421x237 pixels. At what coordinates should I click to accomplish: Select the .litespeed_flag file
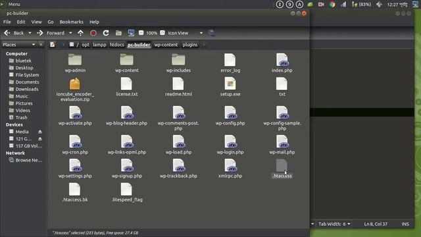126,192
